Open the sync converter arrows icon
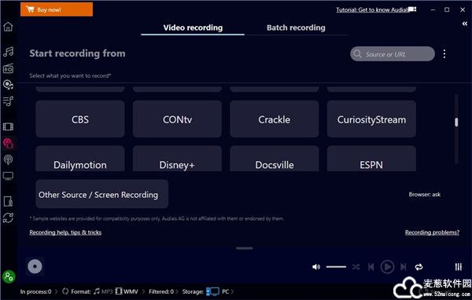This screenshot has height=300, width=472. [8, 218]
